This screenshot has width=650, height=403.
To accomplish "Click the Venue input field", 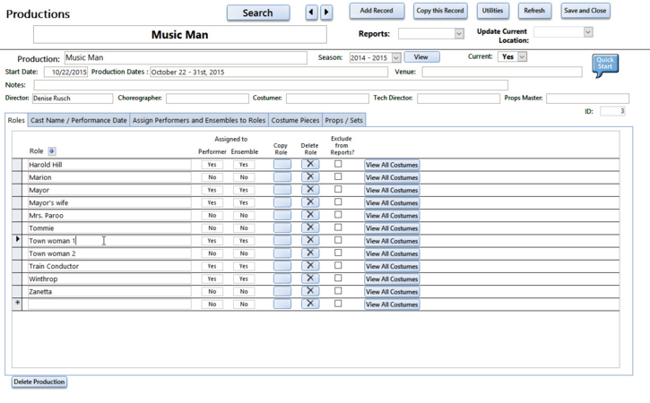I will (502, 72).
